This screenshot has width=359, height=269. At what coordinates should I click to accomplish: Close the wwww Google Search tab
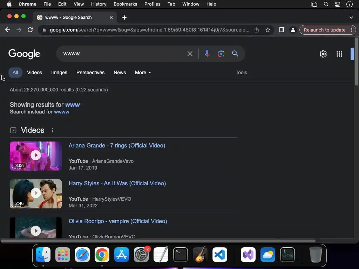[111, 18]
